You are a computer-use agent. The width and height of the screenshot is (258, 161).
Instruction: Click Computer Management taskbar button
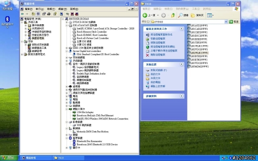(36, 158)
